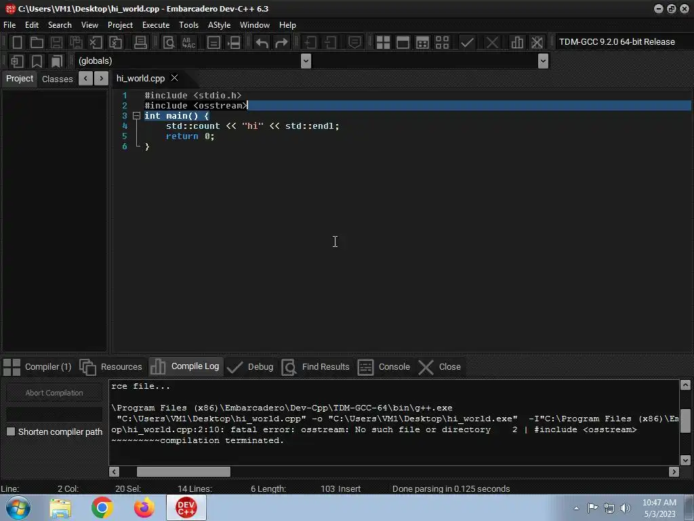Switch to the Console tab
Image resolution: width=694 pixels, height=521 pixels.
pos(384,367)
